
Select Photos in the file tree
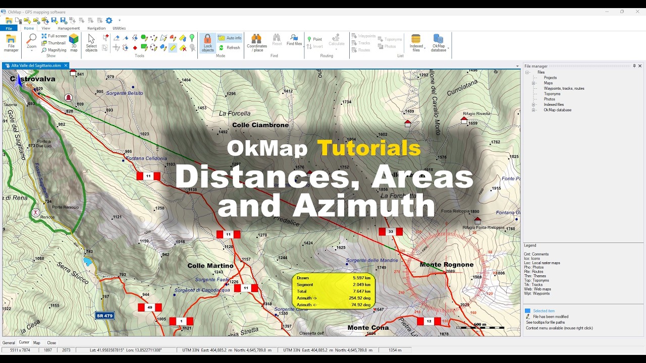[x=550, y=99]
